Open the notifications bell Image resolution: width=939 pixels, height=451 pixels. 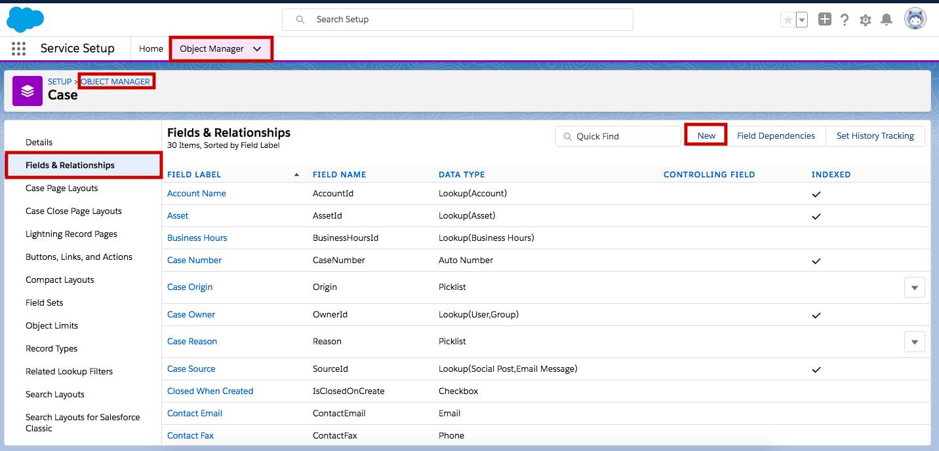[887, 20]
